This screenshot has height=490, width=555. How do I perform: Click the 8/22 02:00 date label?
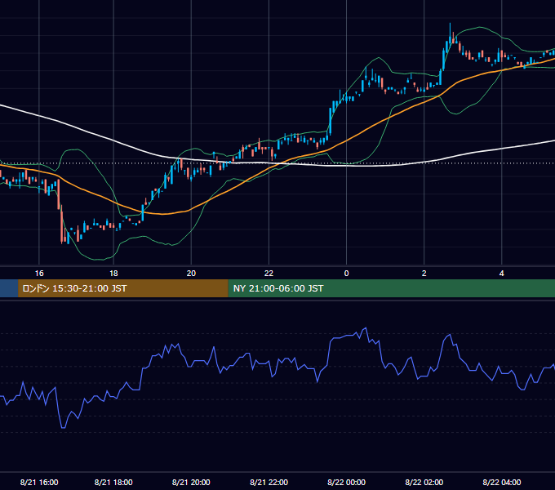(424, 482)
